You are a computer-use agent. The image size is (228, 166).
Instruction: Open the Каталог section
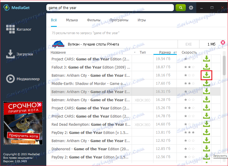tap(19, 29)
